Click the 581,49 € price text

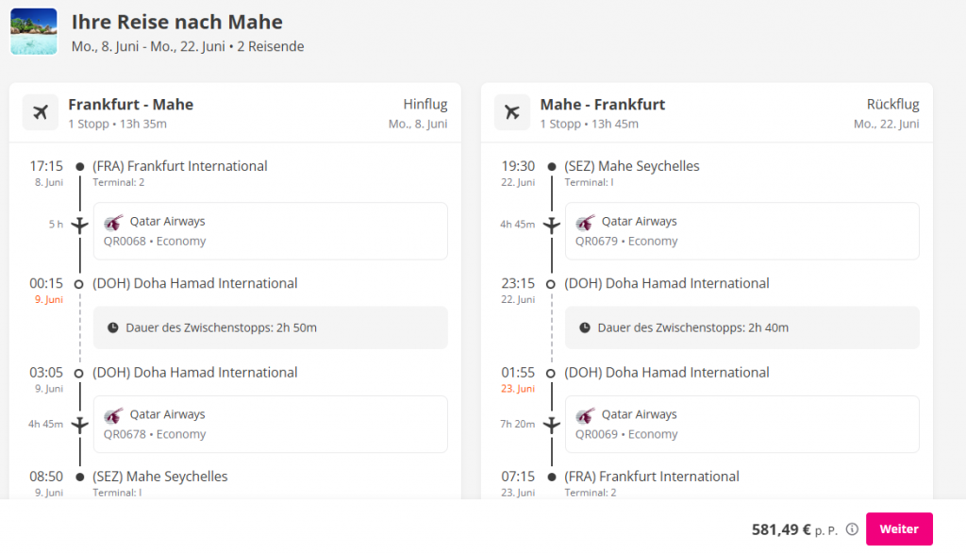tap(780, 529)
